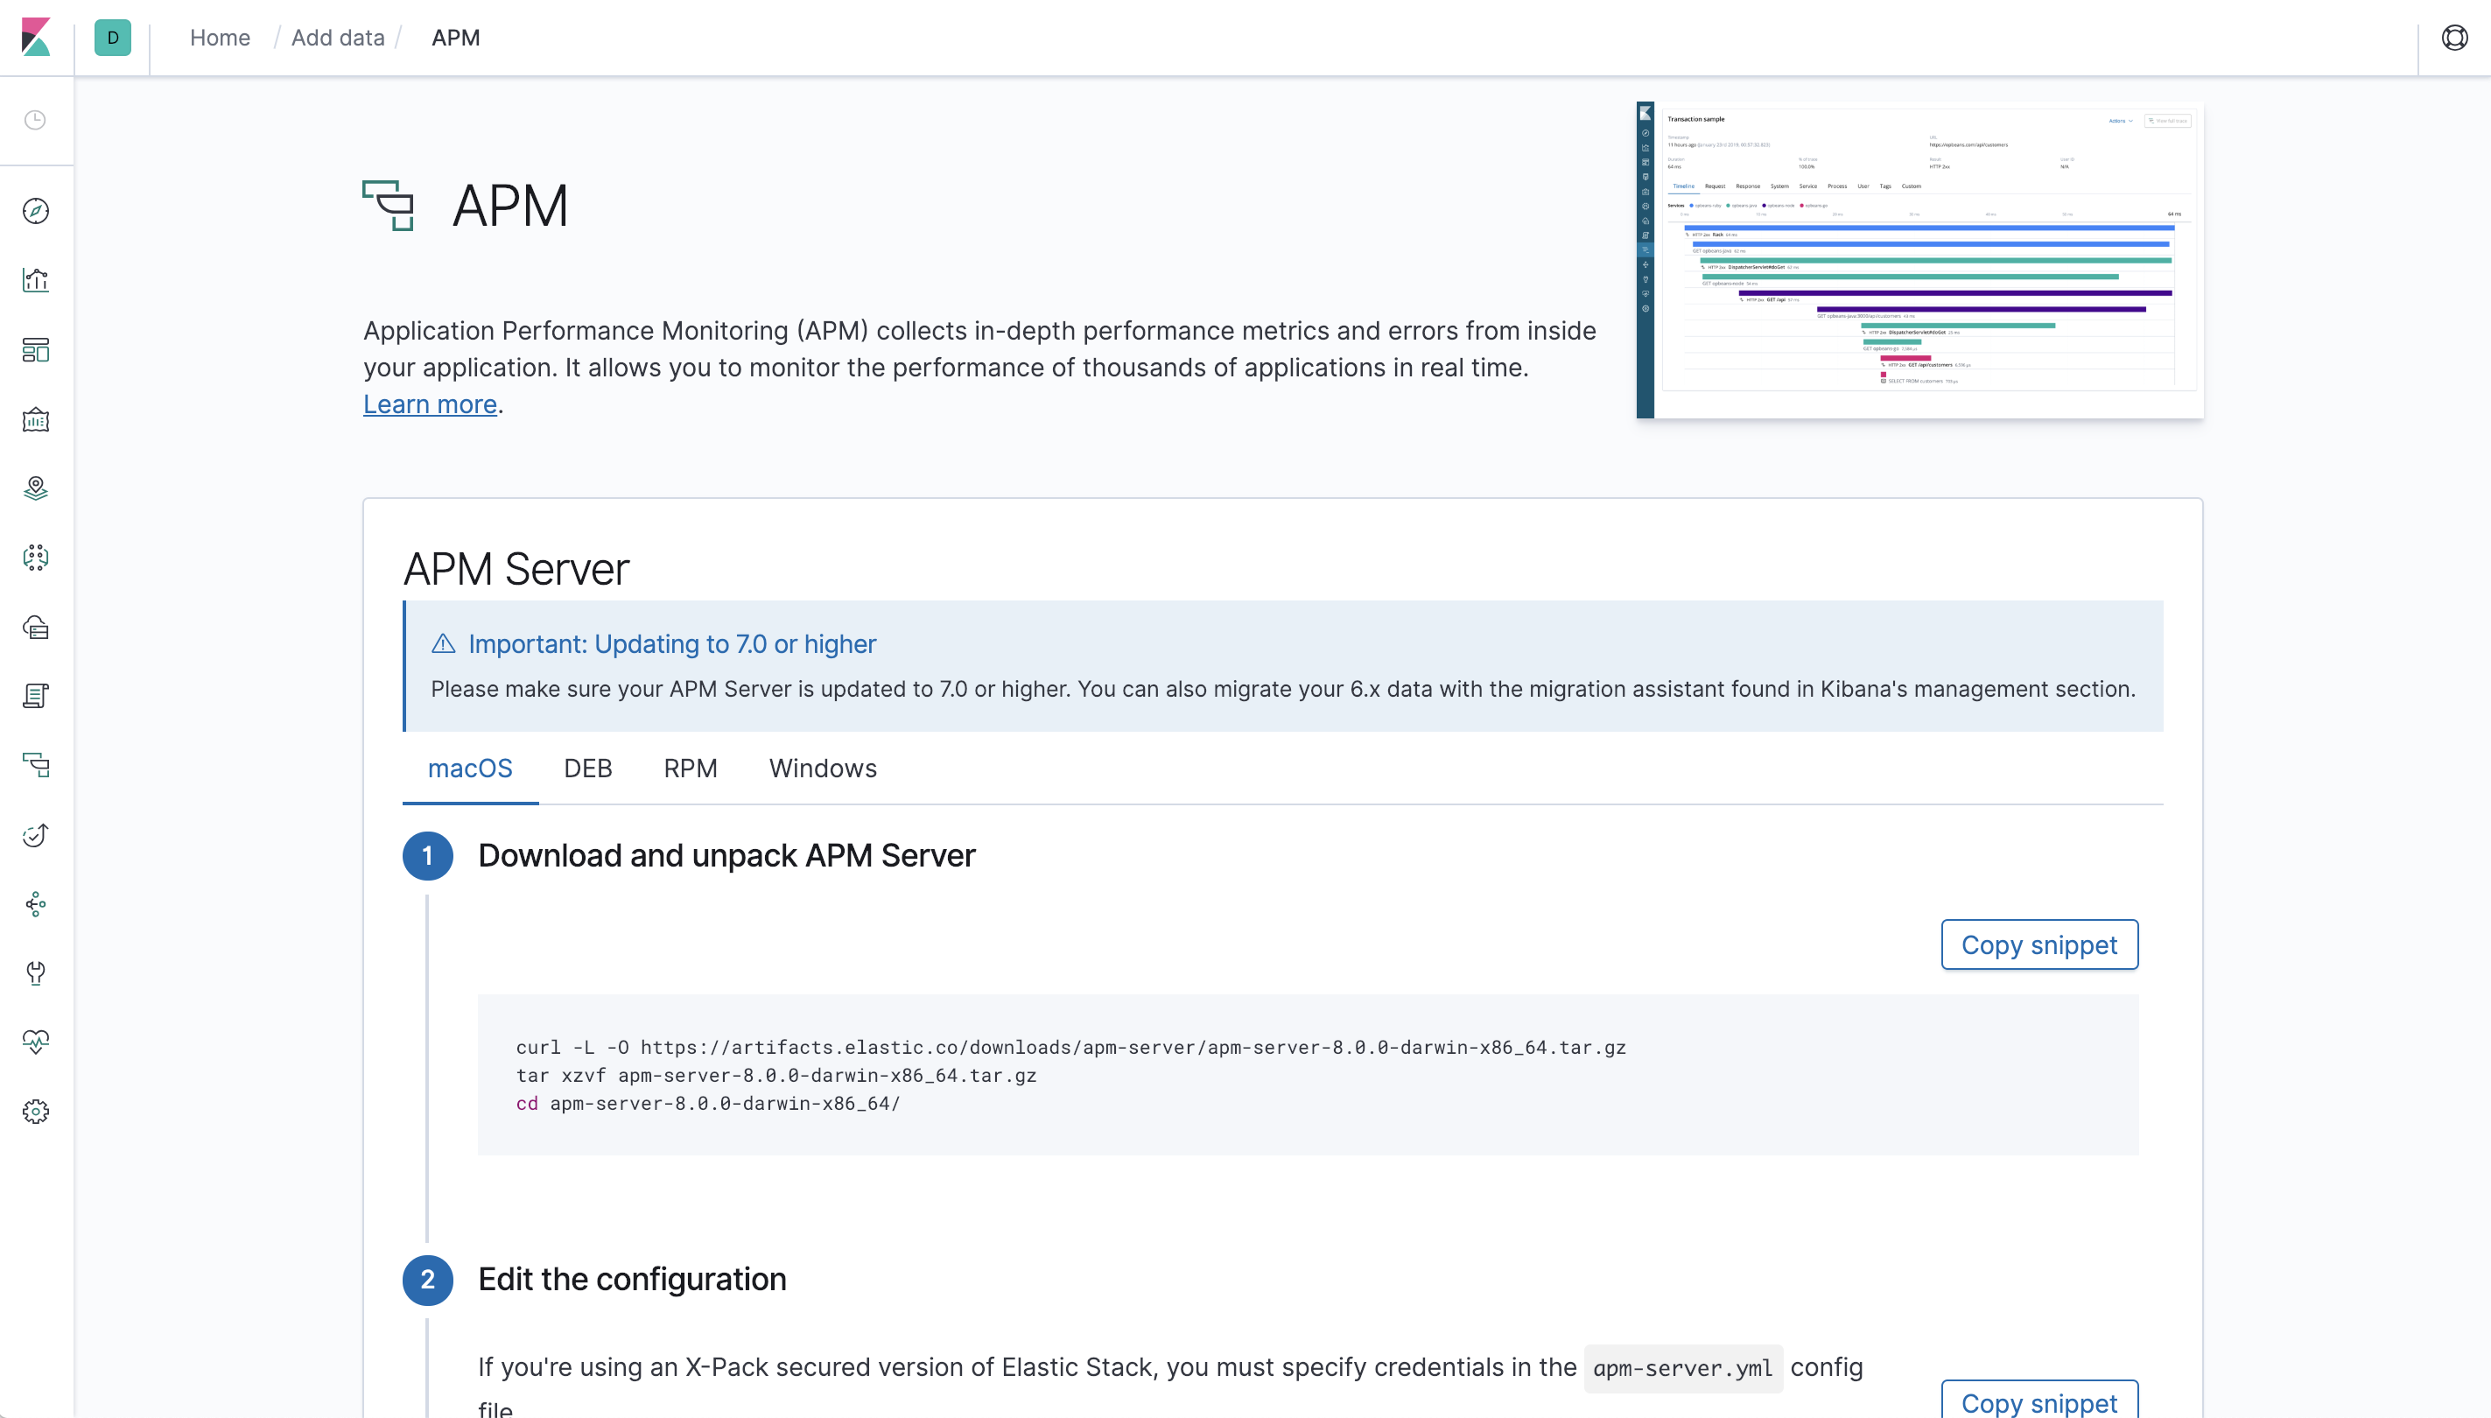Switch to the DEB tab
Image resolution: width=2491 pixels, height=1418 pixels.
(x=587, y=769)
